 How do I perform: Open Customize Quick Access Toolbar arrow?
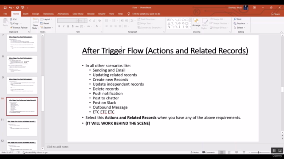(28, 8)
